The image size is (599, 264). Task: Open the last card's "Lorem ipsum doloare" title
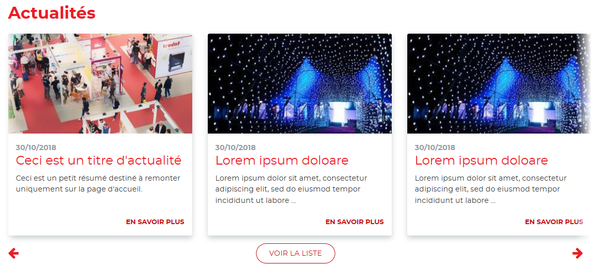point(481,160)
